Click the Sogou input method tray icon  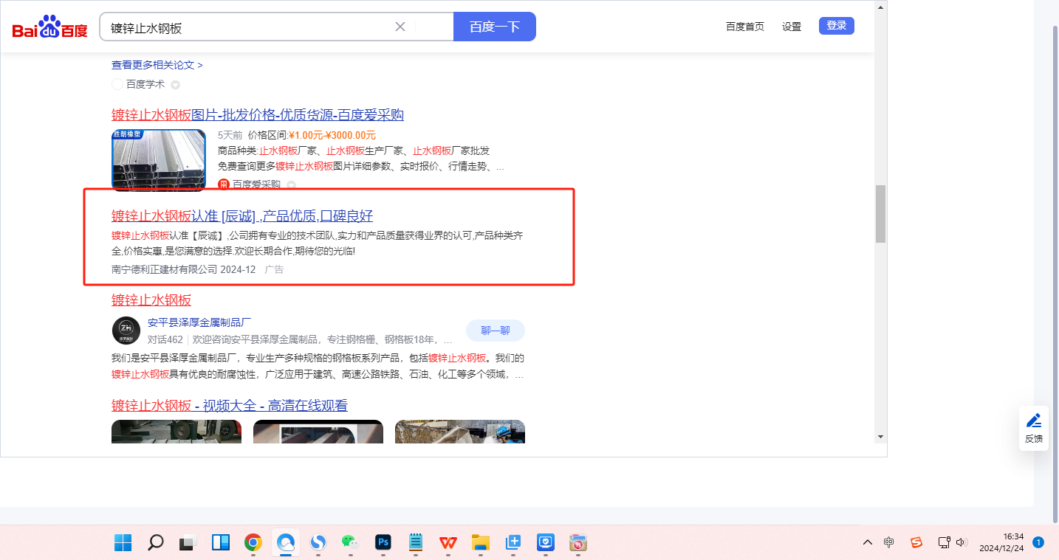pyautogui.click(x=916, y=542)
